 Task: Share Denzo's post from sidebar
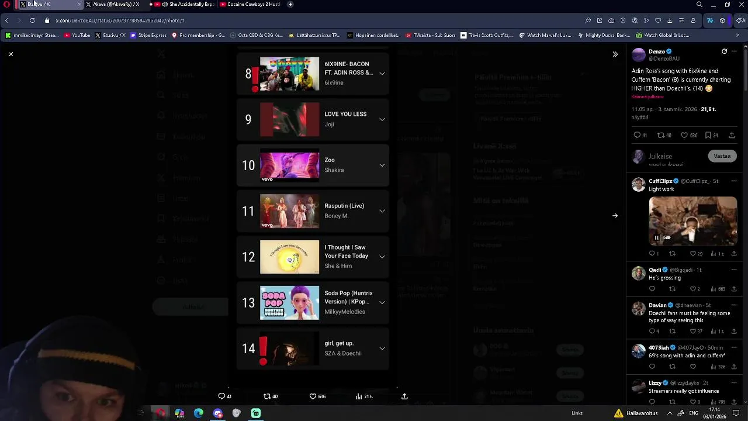[x=732, y=135]
